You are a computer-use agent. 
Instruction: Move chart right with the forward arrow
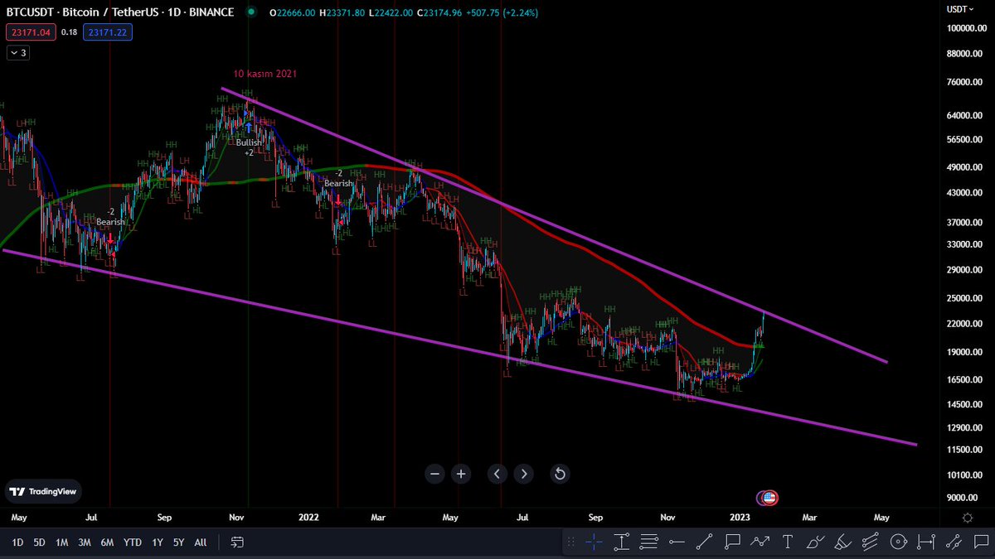(523, 474)
